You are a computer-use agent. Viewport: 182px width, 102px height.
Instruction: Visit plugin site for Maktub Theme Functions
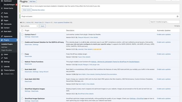tap(94, 65)
